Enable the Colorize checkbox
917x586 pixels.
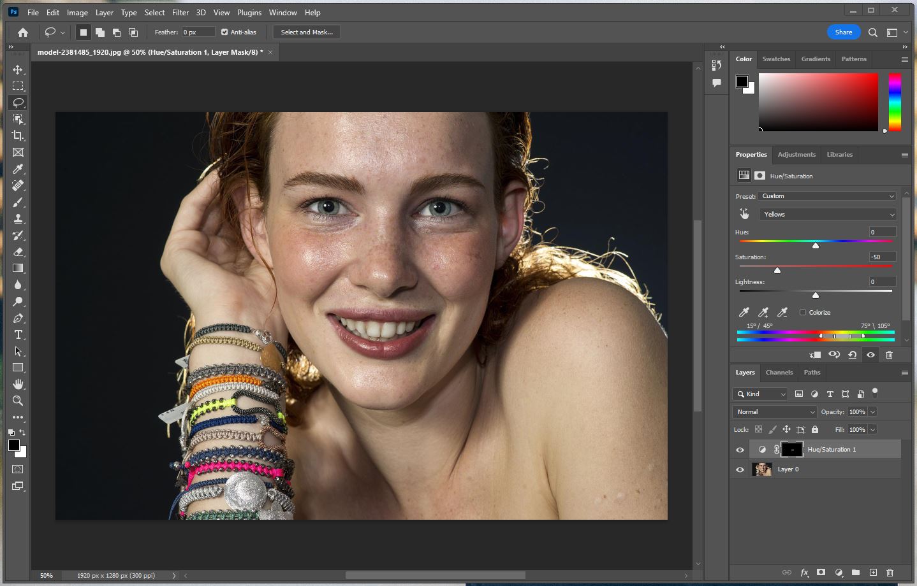coord(803,312)
